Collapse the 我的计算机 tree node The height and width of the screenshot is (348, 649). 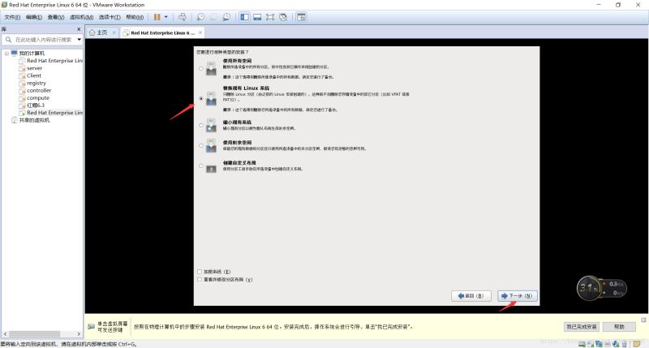click(x=6, y=53)
